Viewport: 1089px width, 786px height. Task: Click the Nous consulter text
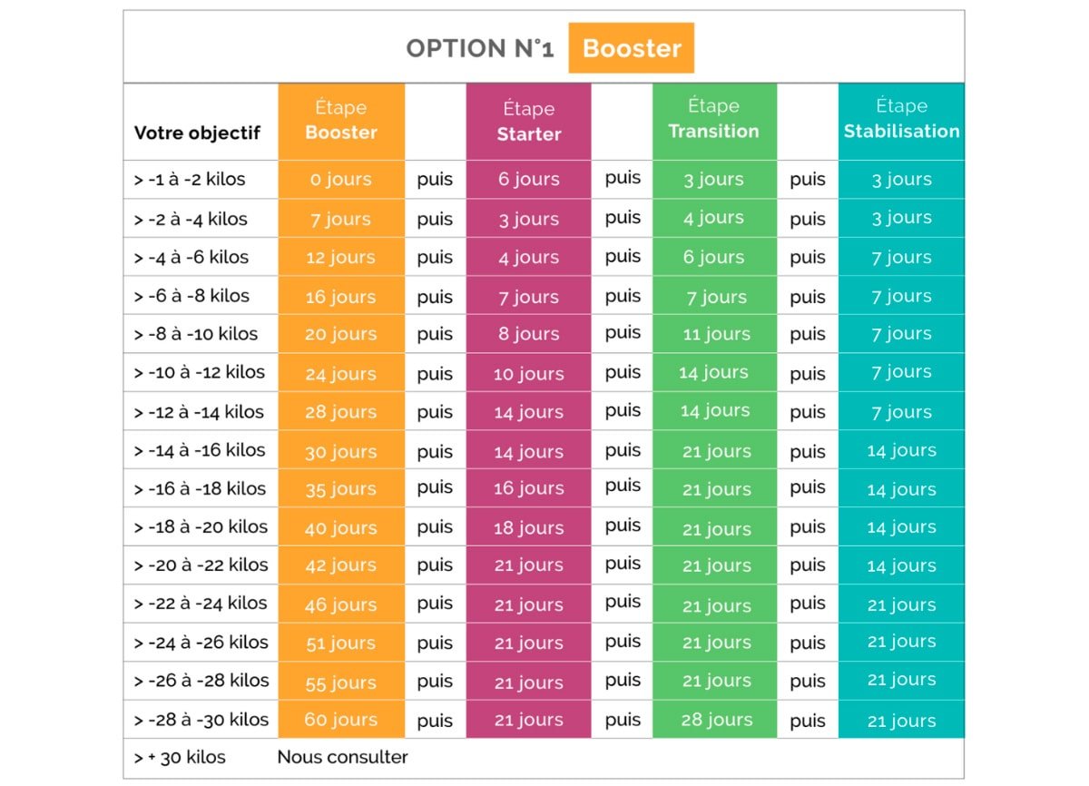(x=342, y=757)
